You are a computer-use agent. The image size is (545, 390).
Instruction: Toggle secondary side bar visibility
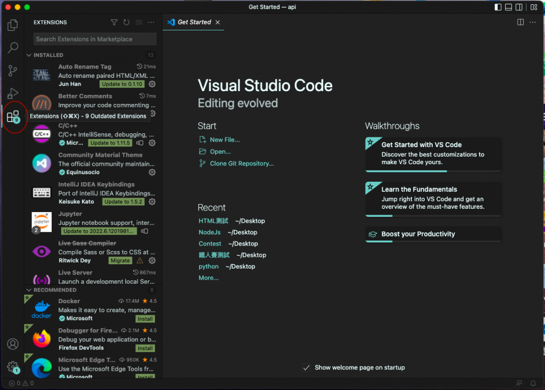[518, 7]
